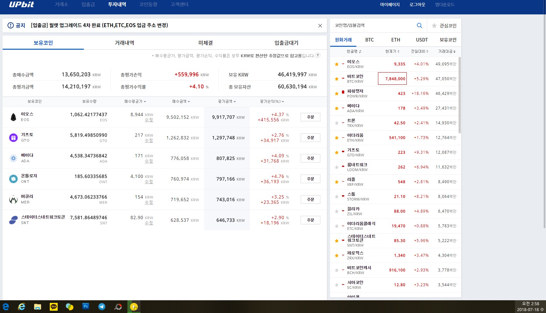The height and width of the screenshot is (313, 546).
Task: Switch to the 미체결 tab
Action: point(206,43)
